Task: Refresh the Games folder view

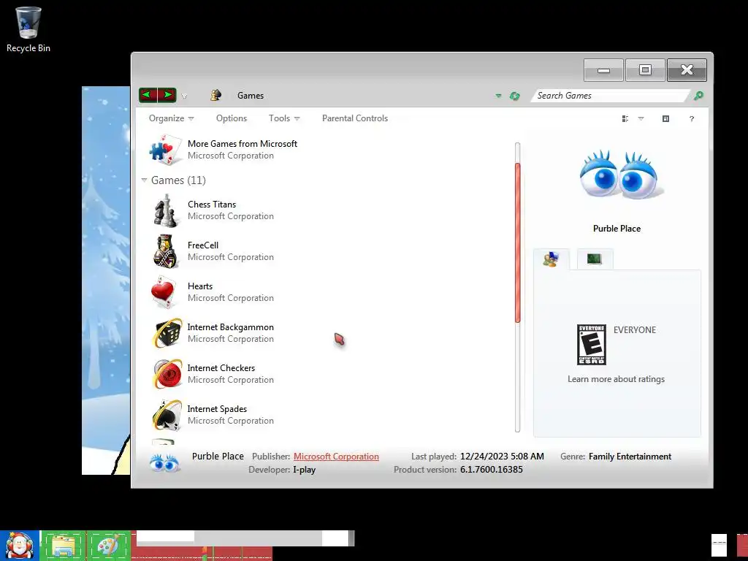Action: click(514, 96)
